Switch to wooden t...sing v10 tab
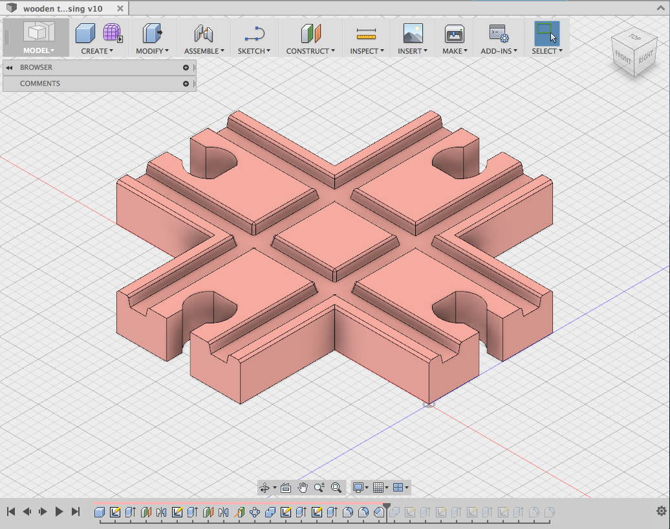Viewport: 670px width, 529px height. click(63, 8)
